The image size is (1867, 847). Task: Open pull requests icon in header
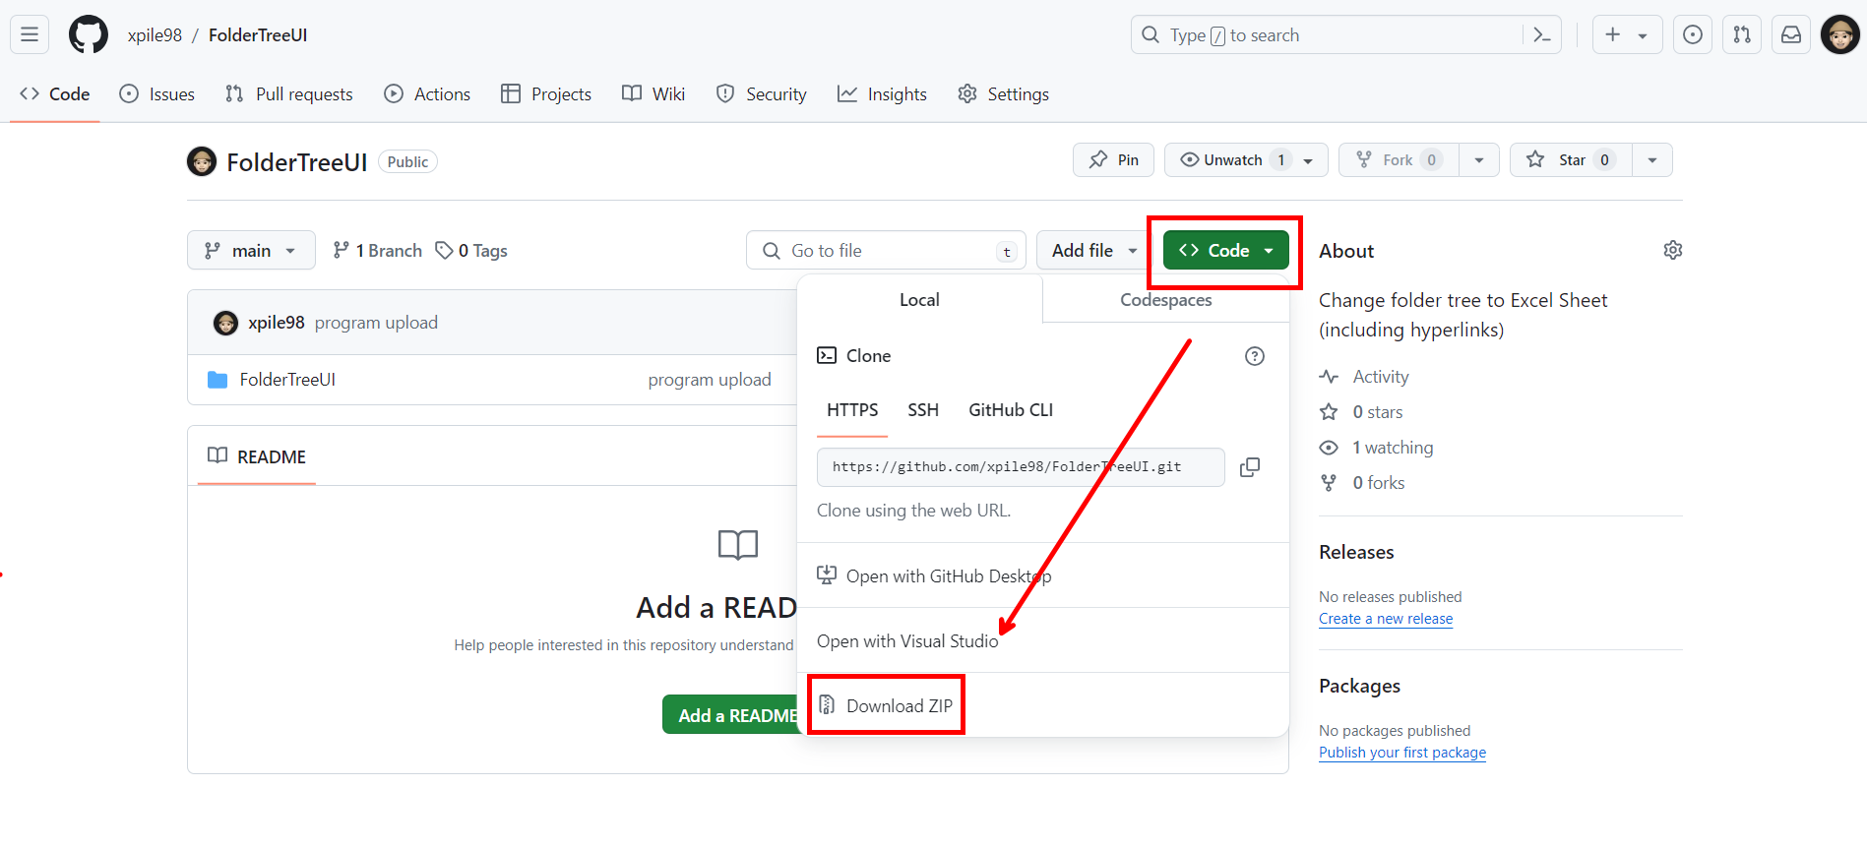click(x=1742, y=34)
